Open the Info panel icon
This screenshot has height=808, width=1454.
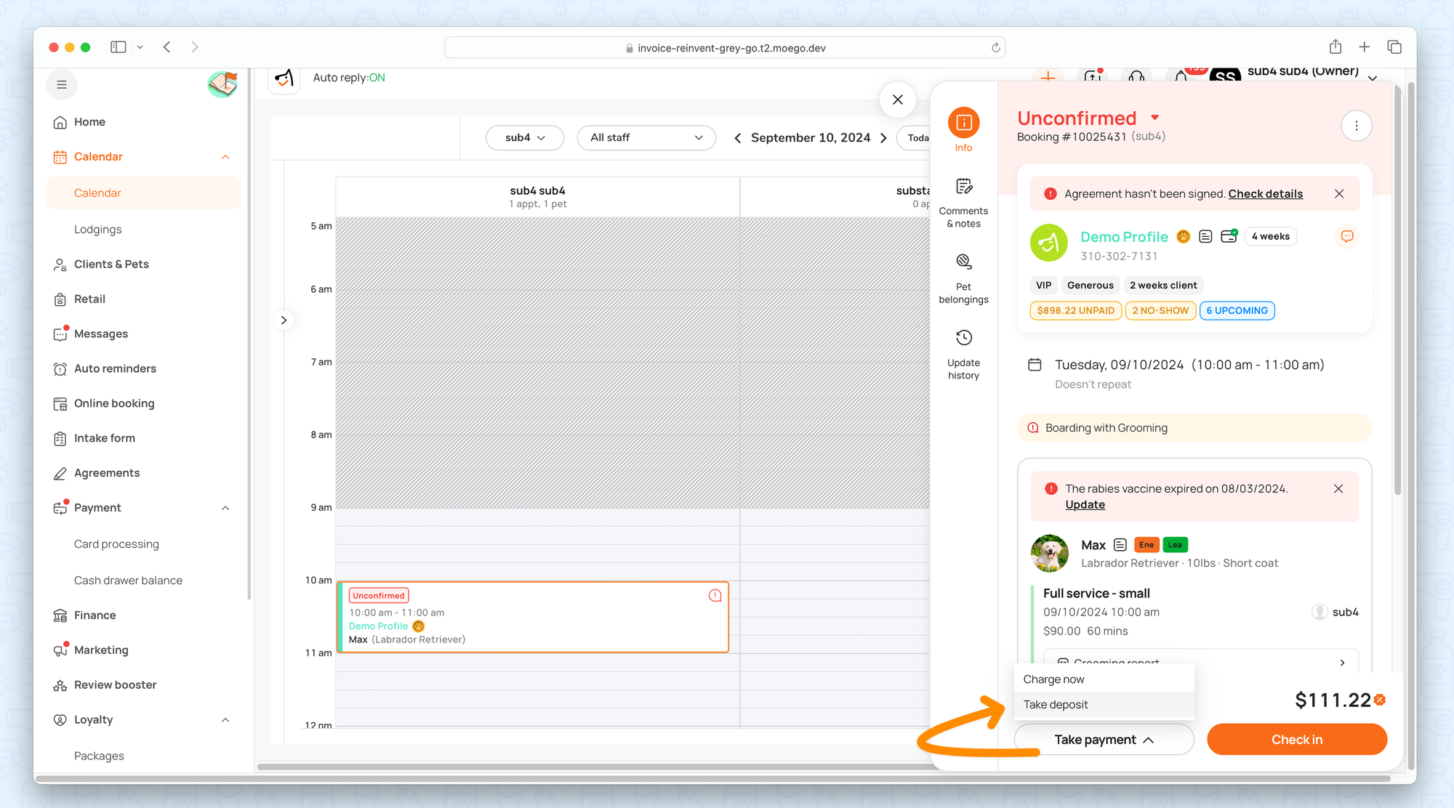(x=963, y=123)
